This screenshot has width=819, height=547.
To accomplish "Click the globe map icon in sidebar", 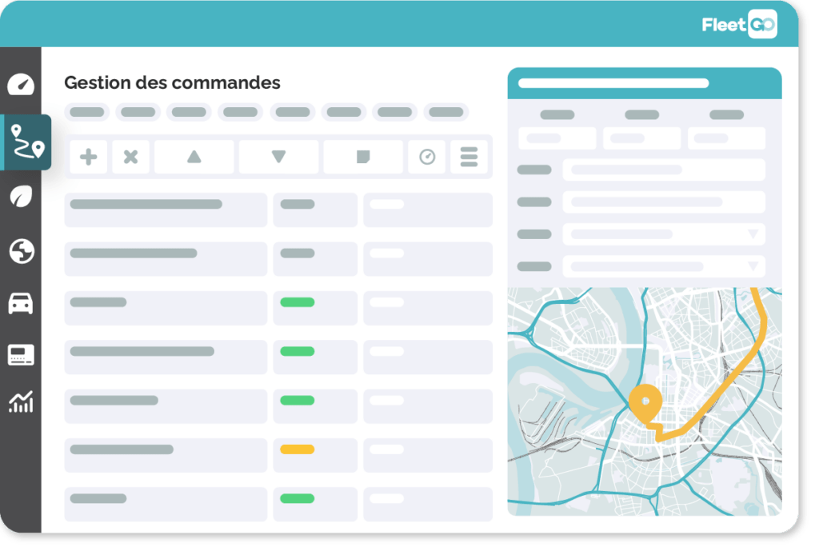I will pos(22,251).
